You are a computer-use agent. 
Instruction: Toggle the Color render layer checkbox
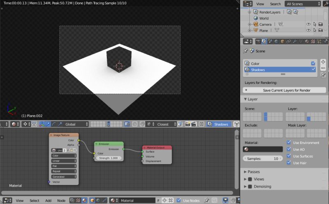tap(313, 63)
